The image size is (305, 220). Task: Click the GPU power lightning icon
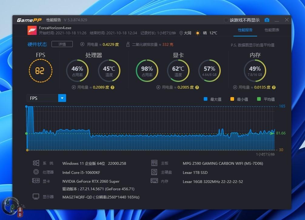click(158, 87)
